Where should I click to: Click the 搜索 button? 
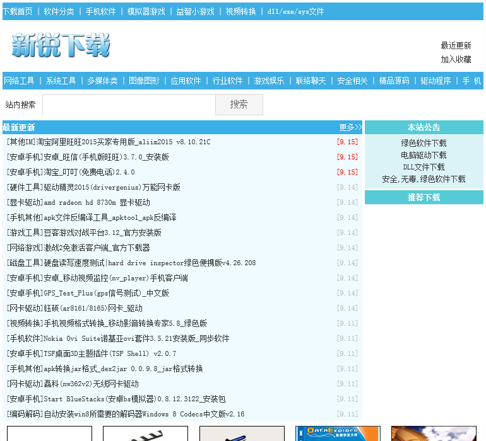click(239, 105)
